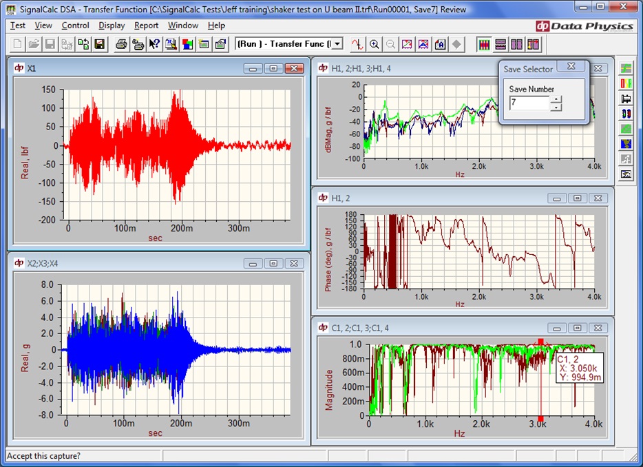Click the new graph window icon

coord(204,44)
